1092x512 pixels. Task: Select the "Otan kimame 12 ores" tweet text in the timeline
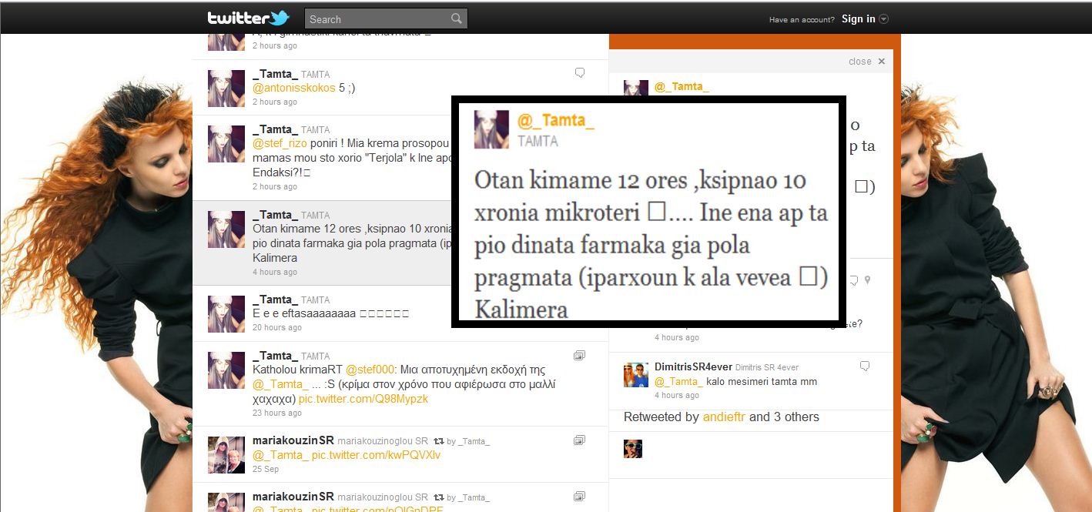click(x=352, y=243)
